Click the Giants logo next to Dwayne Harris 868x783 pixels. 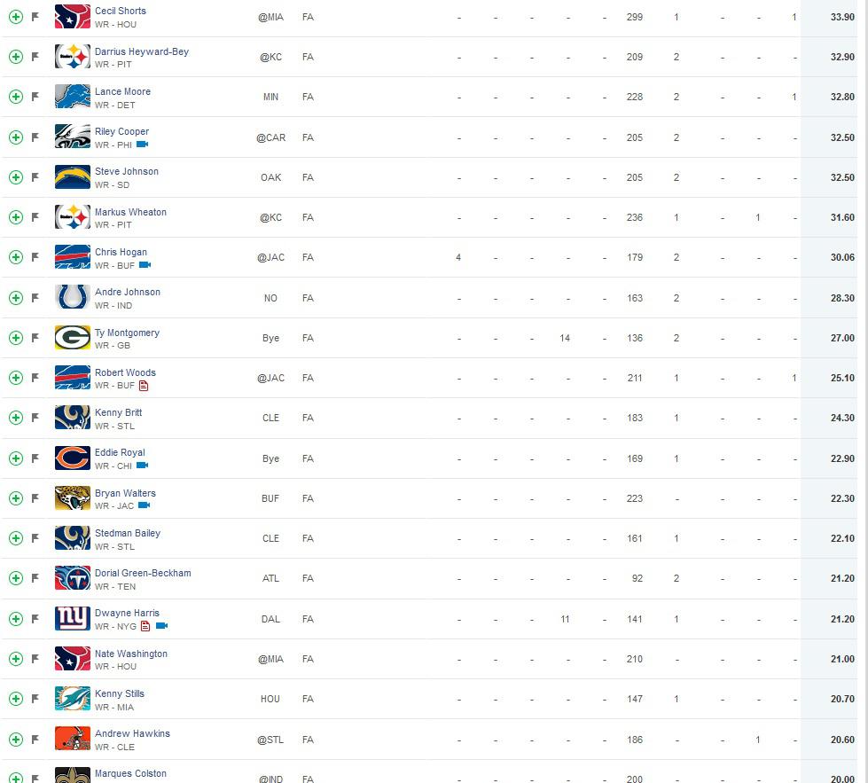(x=73, y=619)
